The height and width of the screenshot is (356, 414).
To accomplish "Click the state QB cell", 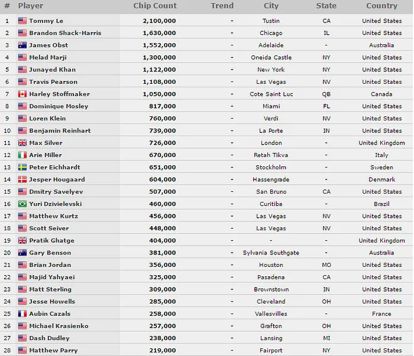I will click(326, 94).
